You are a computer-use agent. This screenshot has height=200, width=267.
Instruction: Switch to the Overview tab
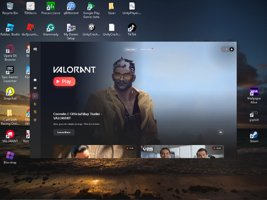tap(130, 50)
